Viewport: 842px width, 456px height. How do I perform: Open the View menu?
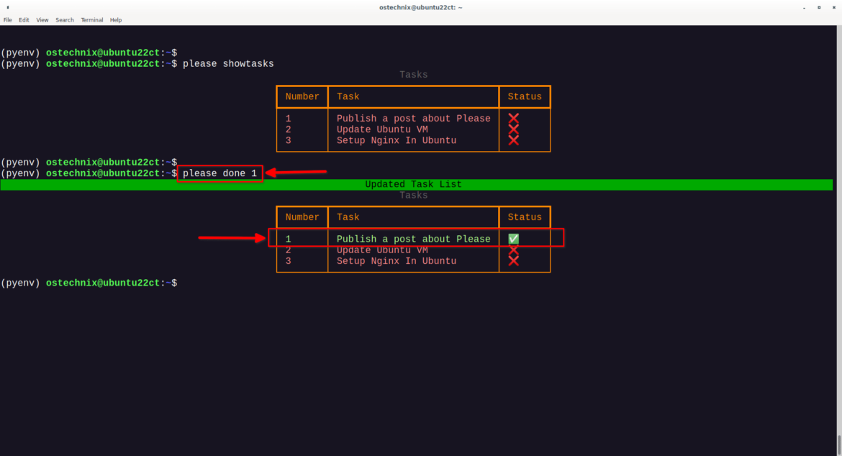coord(42,20)
